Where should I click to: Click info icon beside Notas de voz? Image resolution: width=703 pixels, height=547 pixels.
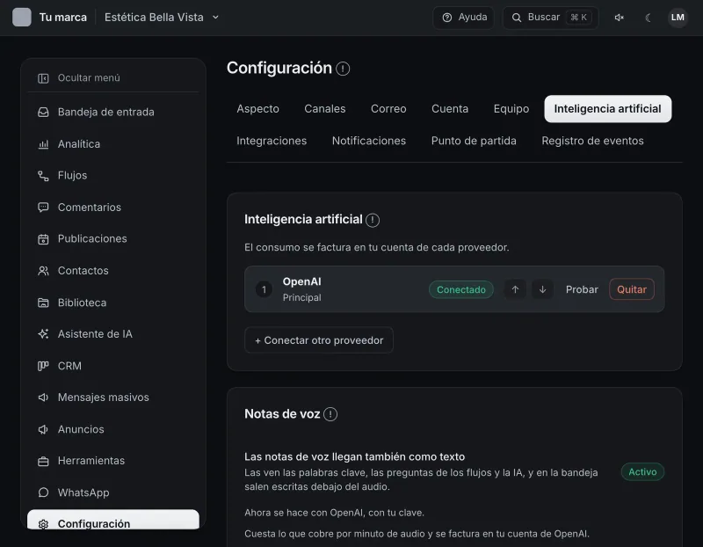click(330, 414)
